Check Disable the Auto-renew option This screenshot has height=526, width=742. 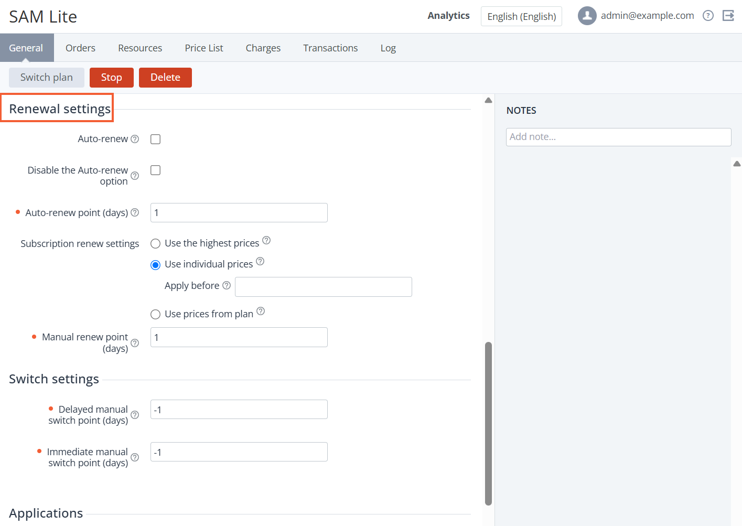156,170
